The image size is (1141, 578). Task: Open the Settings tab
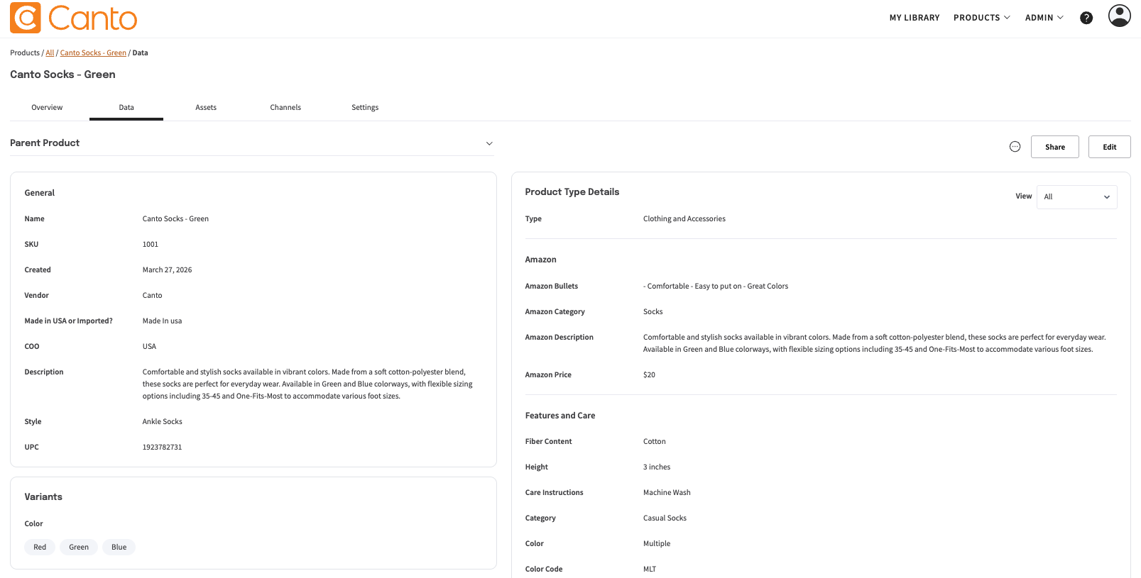(365, 108)
